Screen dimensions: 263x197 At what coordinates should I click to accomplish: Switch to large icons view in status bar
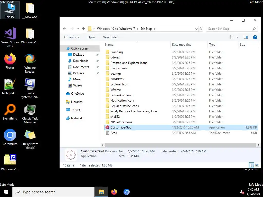[x=257, y=165]
